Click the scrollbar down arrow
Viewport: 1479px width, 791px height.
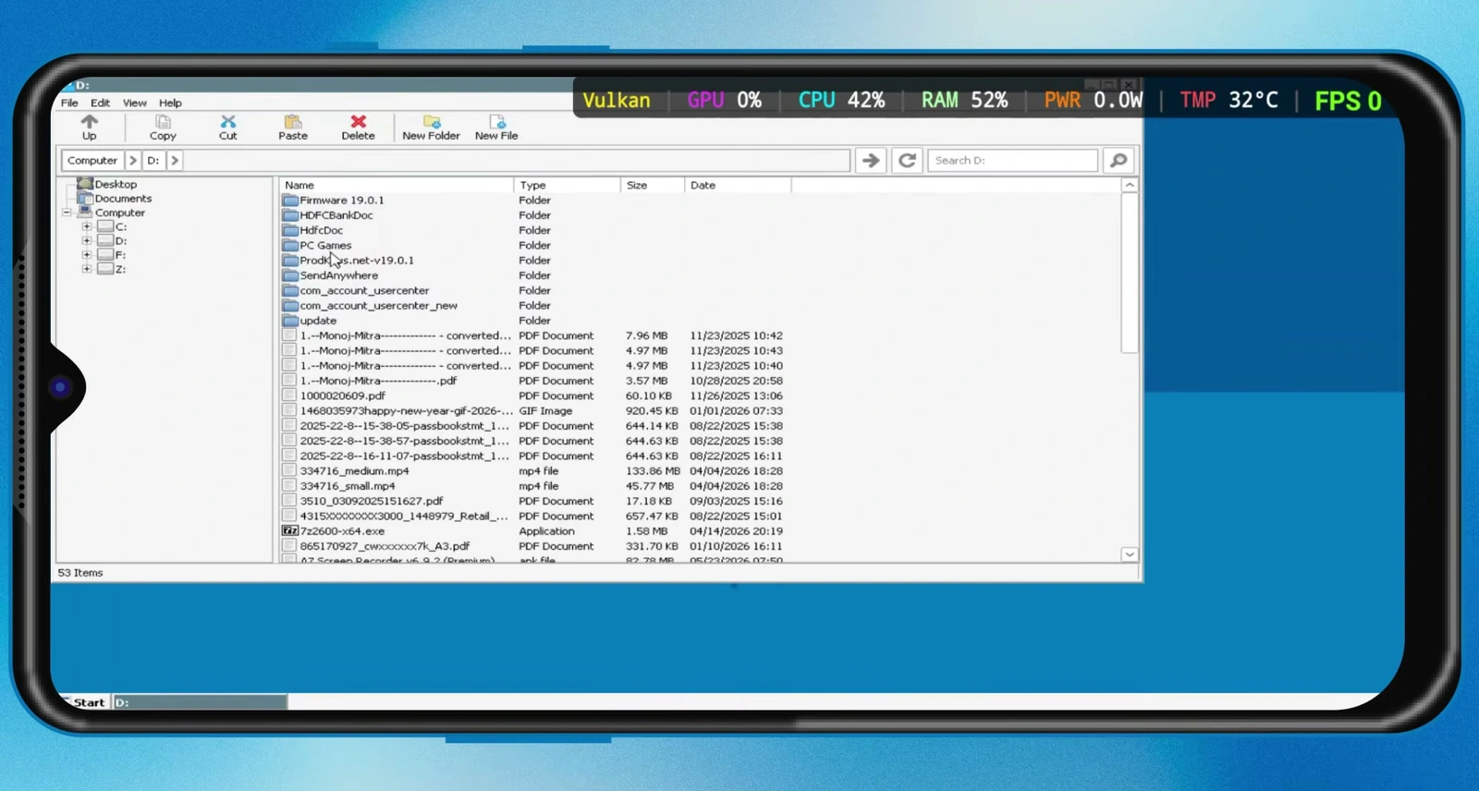tap(1130, 554)
